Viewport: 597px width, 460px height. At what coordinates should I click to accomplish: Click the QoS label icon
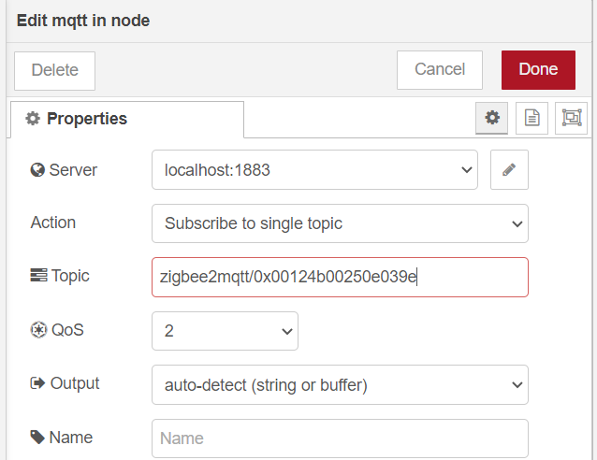pyautogui.click(x=37, y=330)
